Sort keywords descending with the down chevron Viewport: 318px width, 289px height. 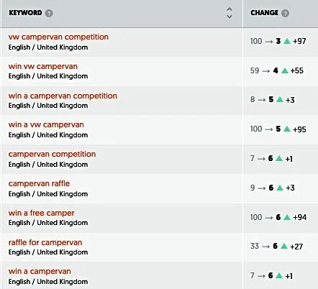[230, 17]
